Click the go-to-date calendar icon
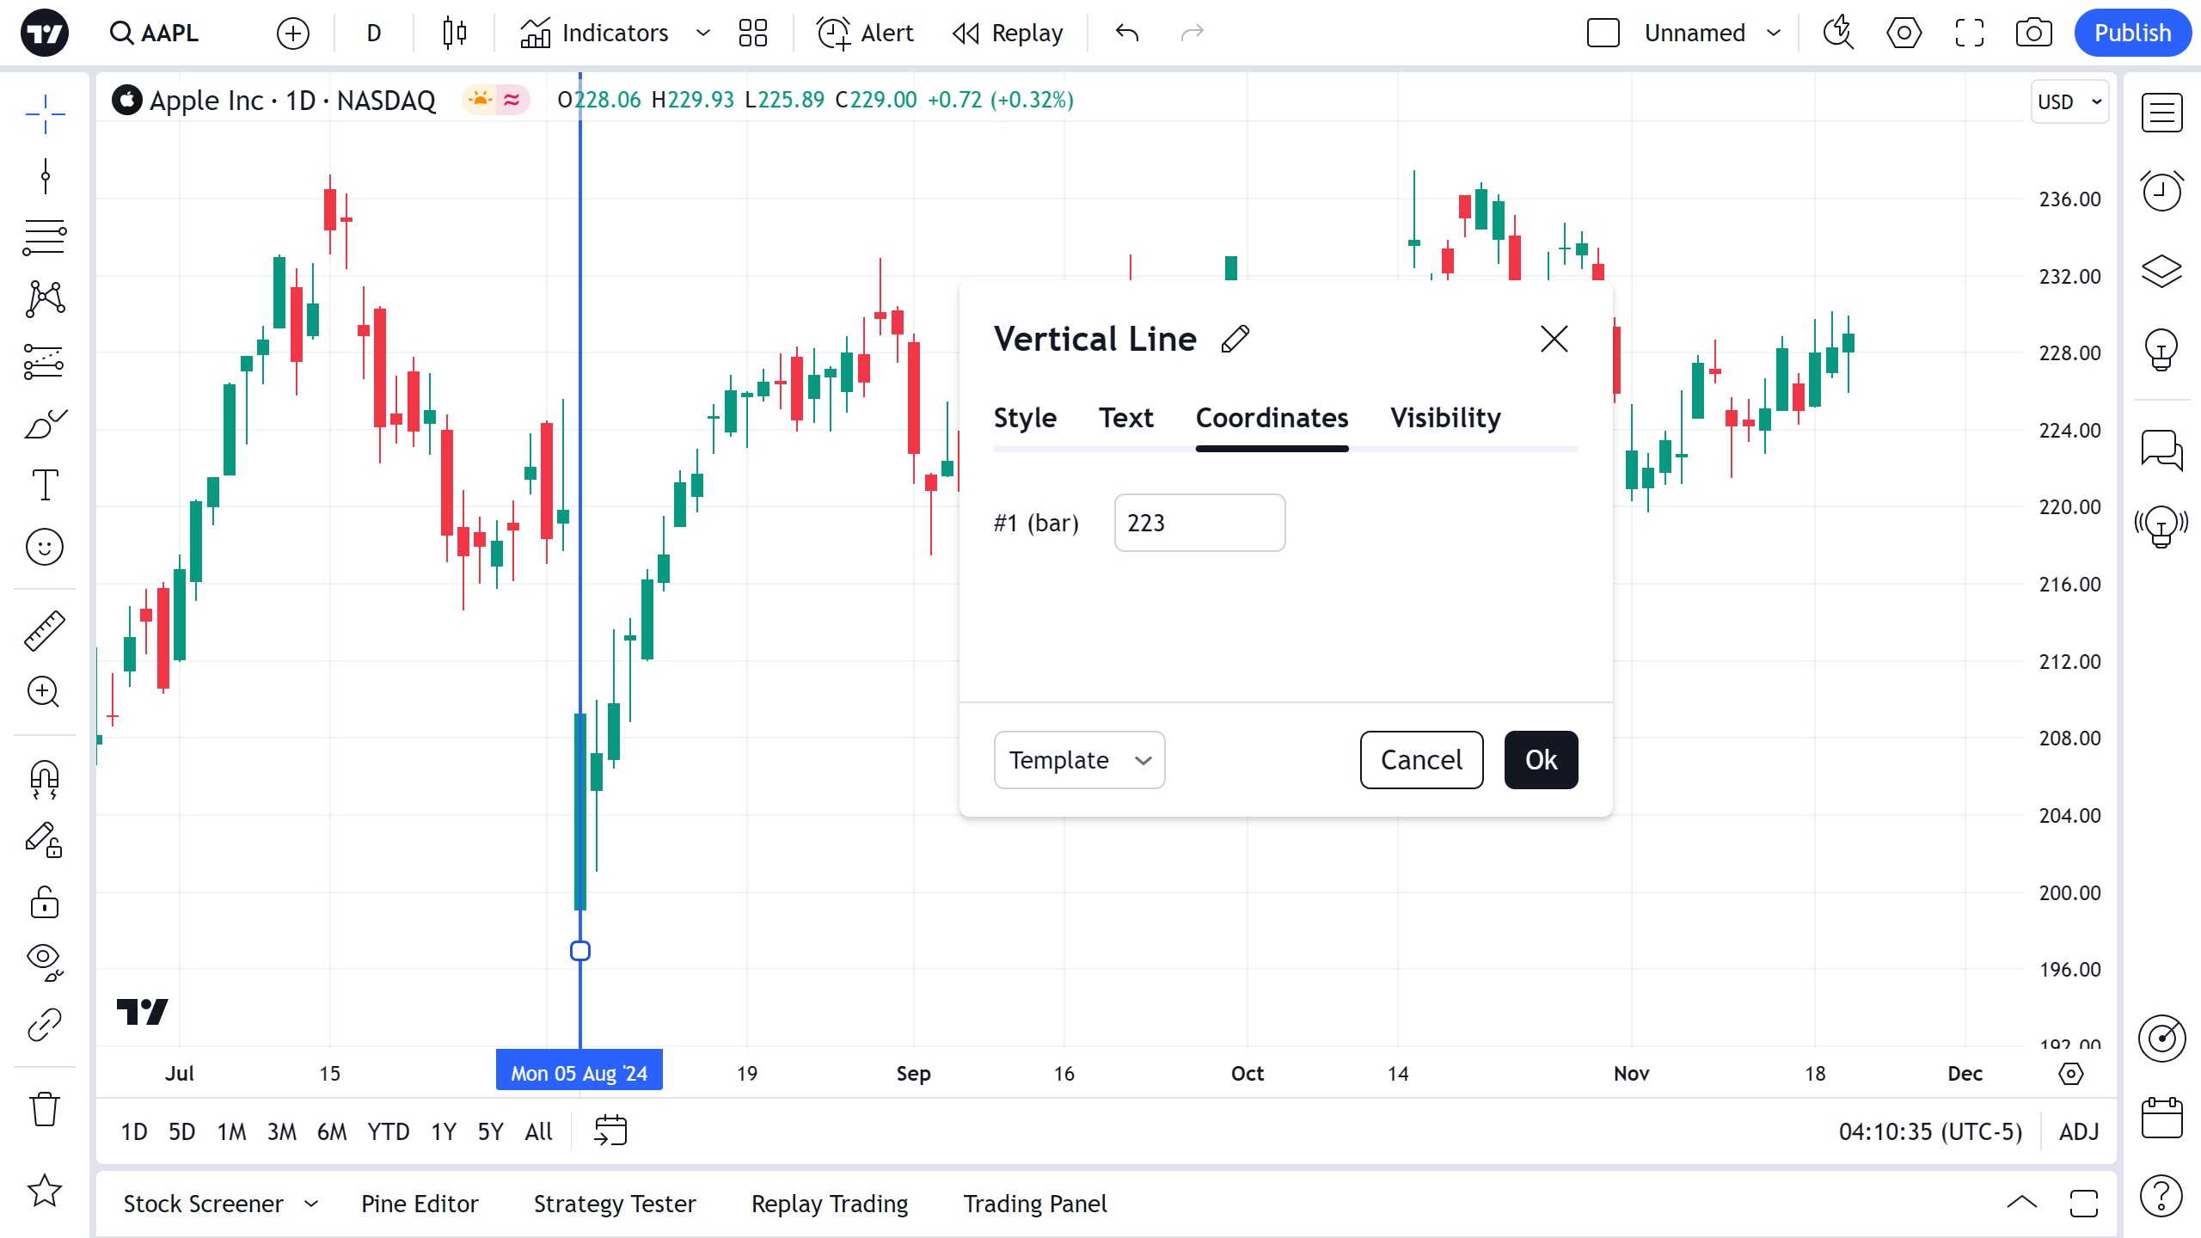 [610, 1131]
